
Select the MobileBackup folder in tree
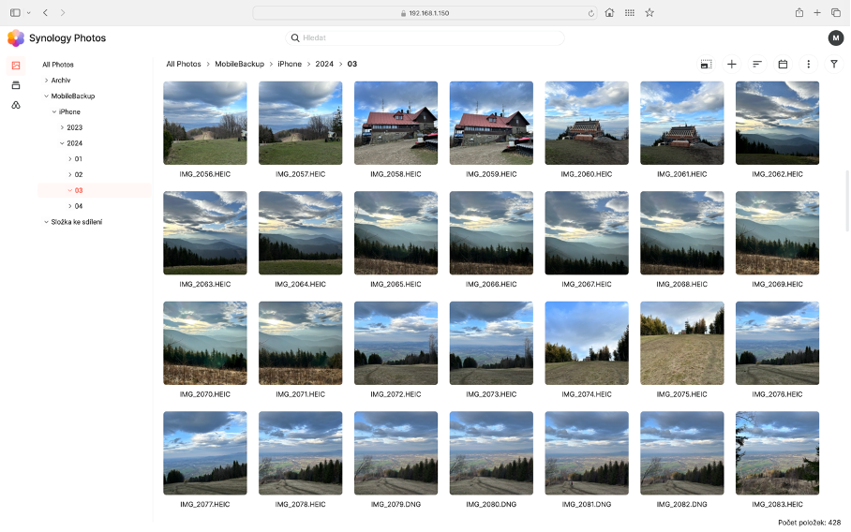73,96
